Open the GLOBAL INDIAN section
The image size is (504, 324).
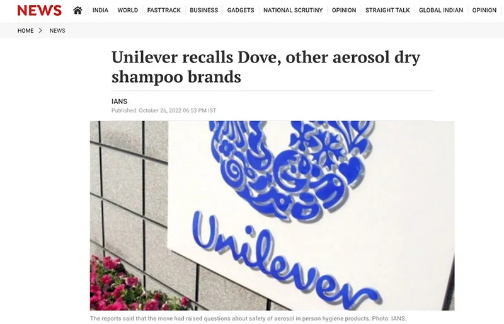point(441,10)
